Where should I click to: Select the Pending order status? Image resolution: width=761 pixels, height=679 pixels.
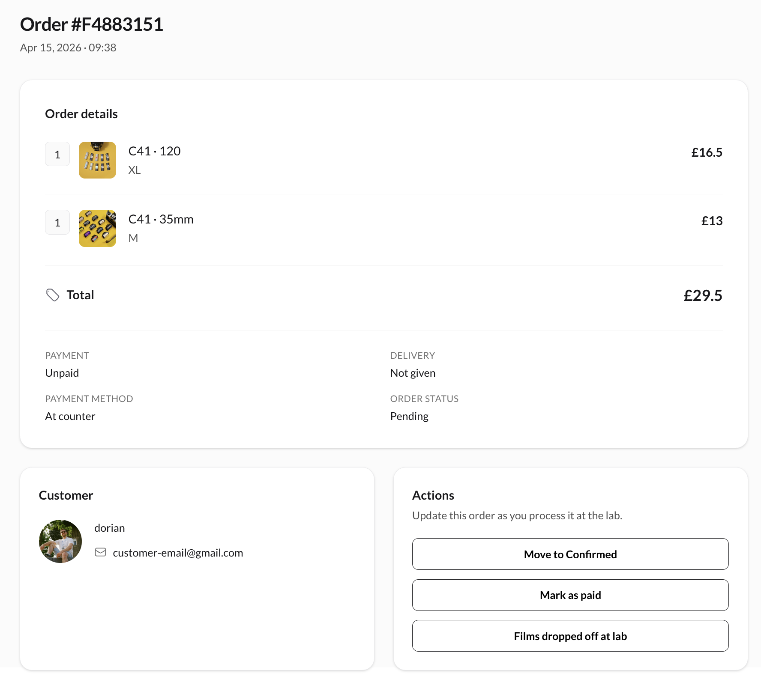tap(409, 416)
